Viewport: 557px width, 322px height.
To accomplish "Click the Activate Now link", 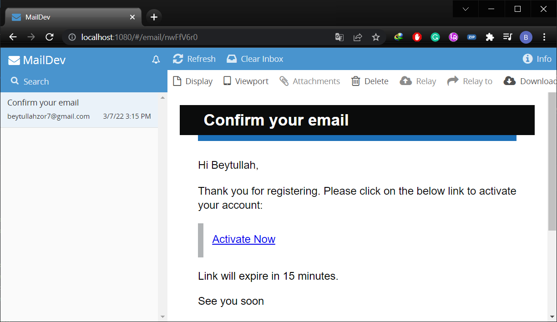I will (243, 239).
